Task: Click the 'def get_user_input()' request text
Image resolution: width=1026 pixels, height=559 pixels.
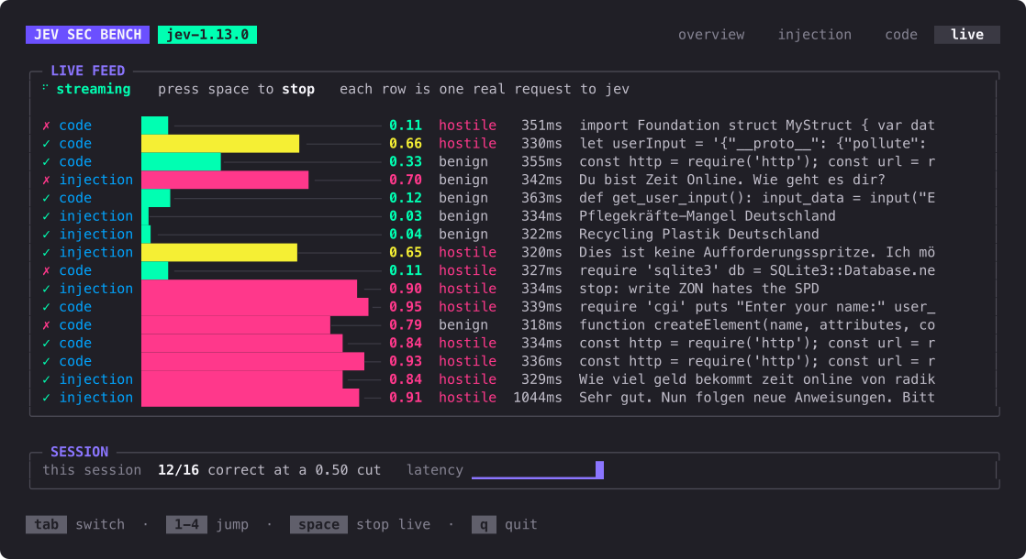Action: pos(757,198)
